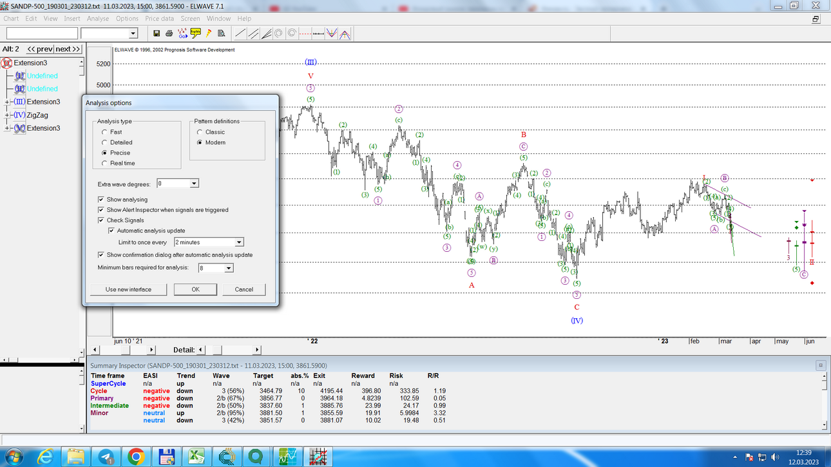Click the Save (floppy disk) toolbar icon
Screen dimensions: 831x467
[157, 33]
